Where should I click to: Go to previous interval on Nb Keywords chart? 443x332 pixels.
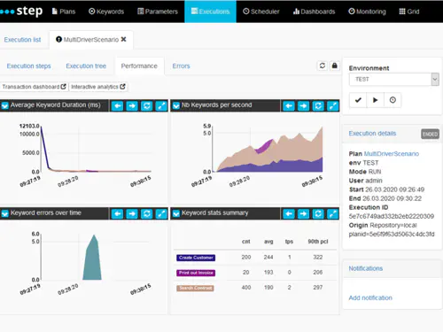pyautogui.click(x=289, y=105)
